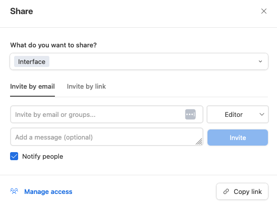Click empty area of share target selector
The image size is (277, 204).
click(152, 61)
